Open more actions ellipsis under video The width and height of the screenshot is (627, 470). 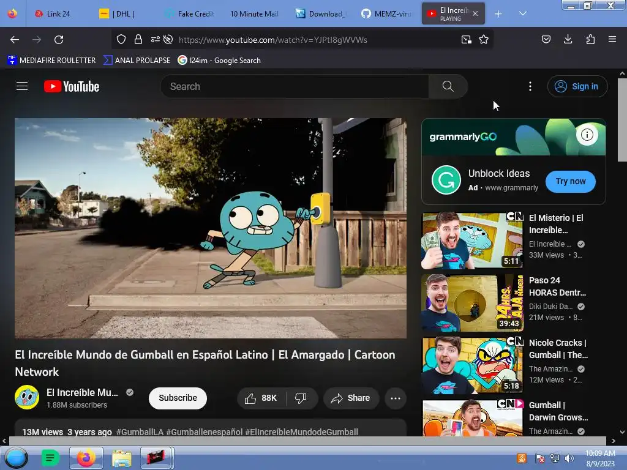(396, 398)
